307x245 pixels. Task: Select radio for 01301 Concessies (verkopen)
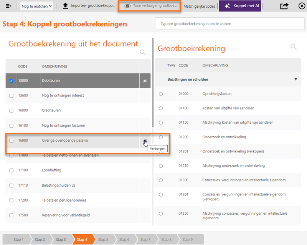[x=161, y=194]
